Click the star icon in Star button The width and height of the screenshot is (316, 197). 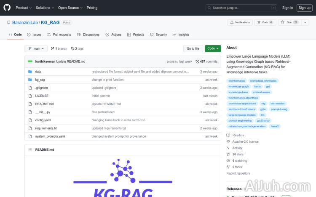[x=283, y=22]
